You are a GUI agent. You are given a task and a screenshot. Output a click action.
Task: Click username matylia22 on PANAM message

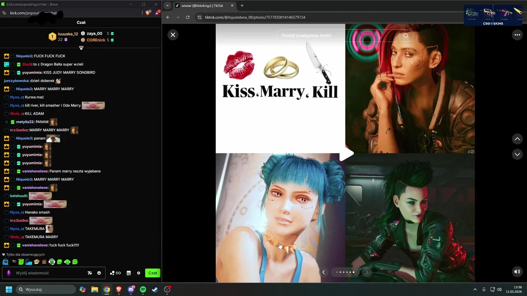[x=25, y=122]
